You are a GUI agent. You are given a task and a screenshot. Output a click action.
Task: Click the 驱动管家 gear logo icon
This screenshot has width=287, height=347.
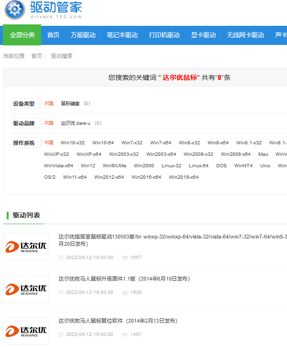click(x=15, y=10)
